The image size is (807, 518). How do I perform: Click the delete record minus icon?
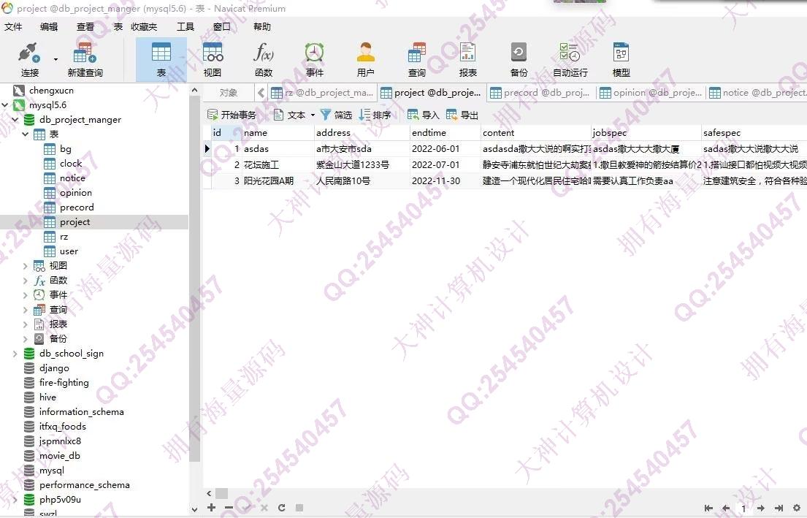(229, 507)
